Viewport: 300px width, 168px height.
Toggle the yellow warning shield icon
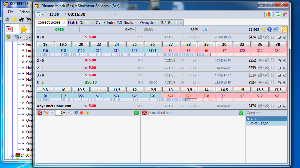click(x=87, y=113)
